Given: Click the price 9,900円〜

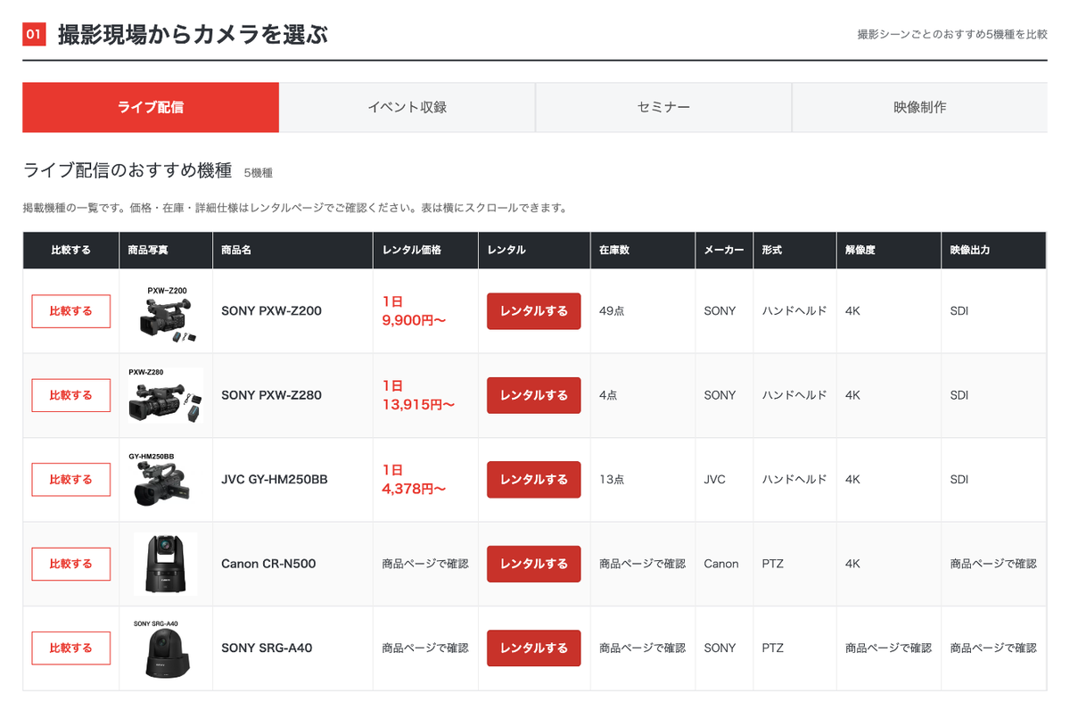Looking at the screenshot, I should 414,320.
